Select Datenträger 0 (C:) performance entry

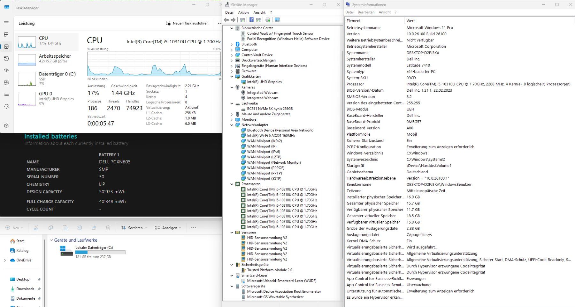pos(47,78)
